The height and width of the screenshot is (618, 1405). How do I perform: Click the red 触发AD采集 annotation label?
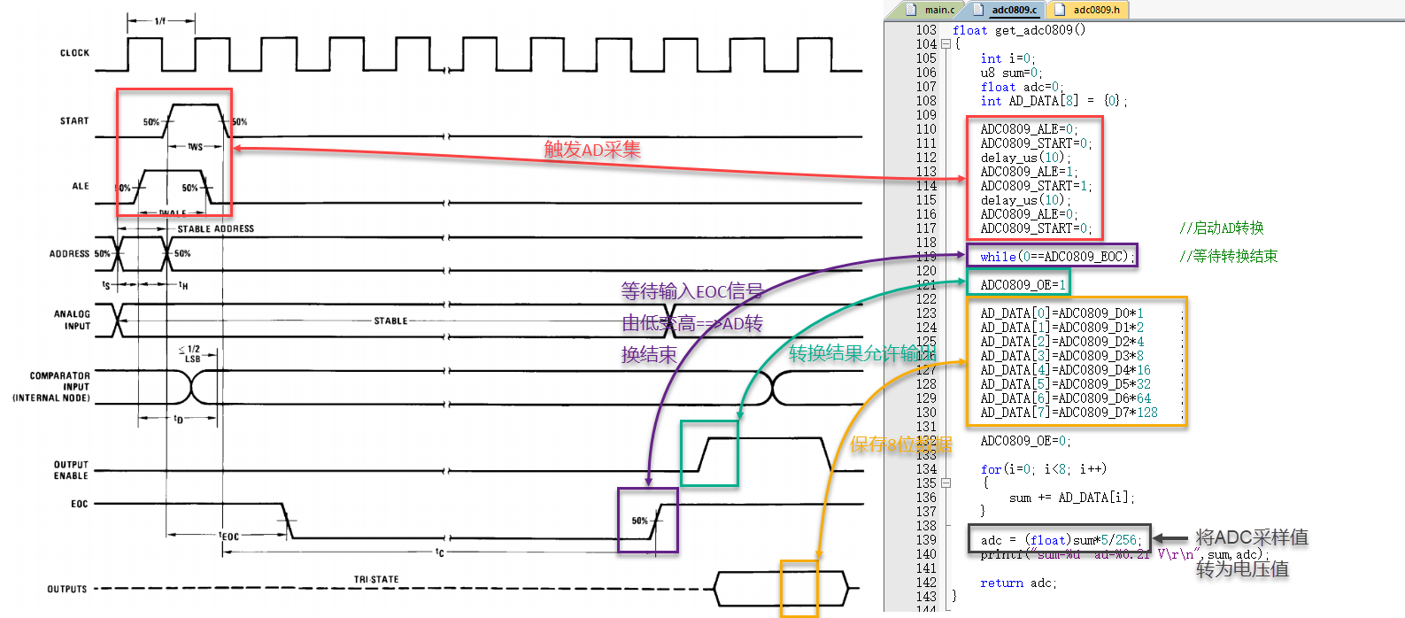[x=592, y=150]
